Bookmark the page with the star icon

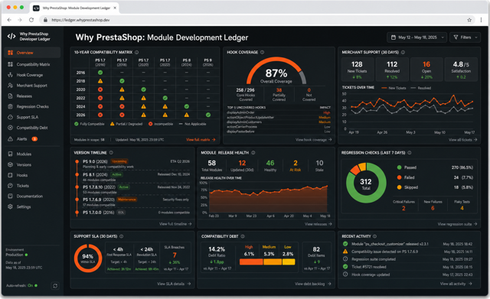point(469,20)
